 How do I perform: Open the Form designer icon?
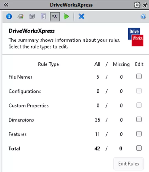pyautogui.click(x=43, y=17)
